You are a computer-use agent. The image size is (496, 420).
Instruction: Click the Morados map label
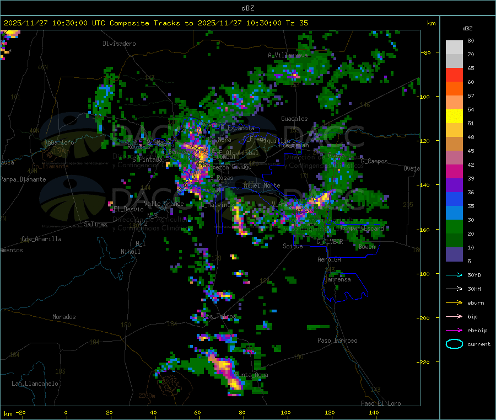(x=64, y=317)
